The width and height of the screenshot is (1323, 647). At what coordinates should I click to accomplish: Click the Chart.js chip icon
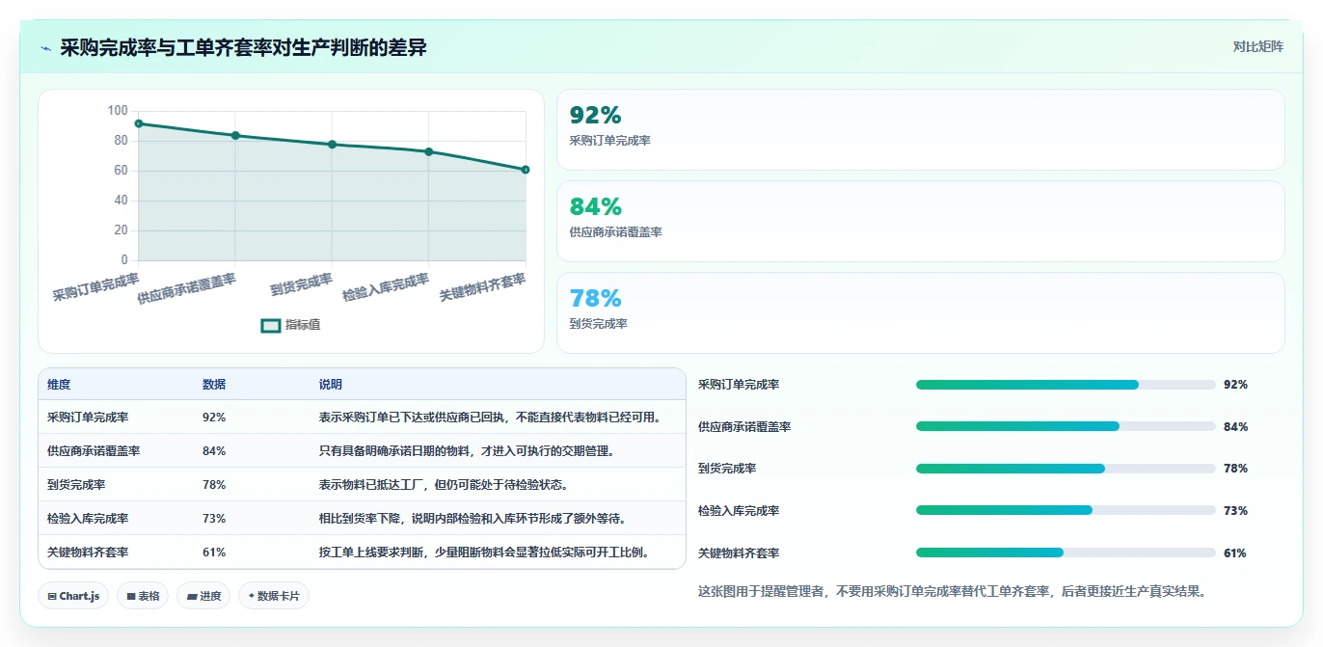tap(52, 597)
